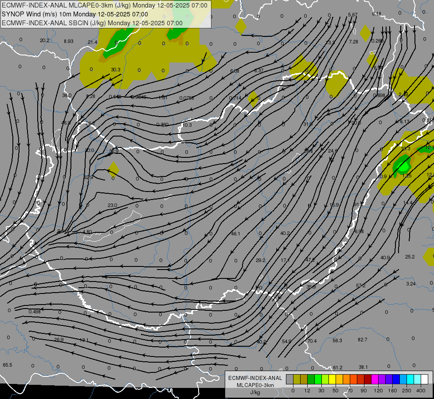The width and height of the screenshot is (434, 399).
Task: Click the 20.2 map value
Action: coord(45,40)
